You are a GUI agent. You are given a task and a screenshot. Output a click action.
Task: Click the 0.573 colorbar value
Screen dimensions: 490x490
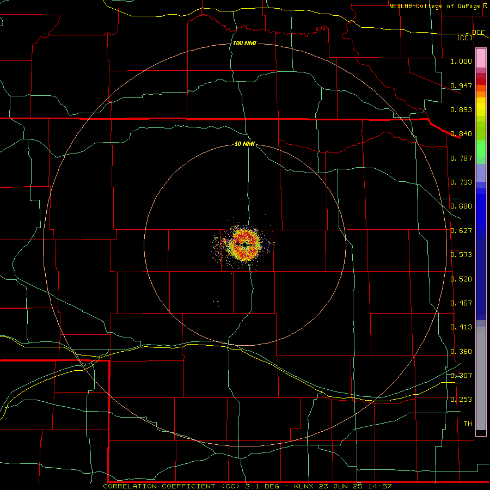tap(461, 255)
